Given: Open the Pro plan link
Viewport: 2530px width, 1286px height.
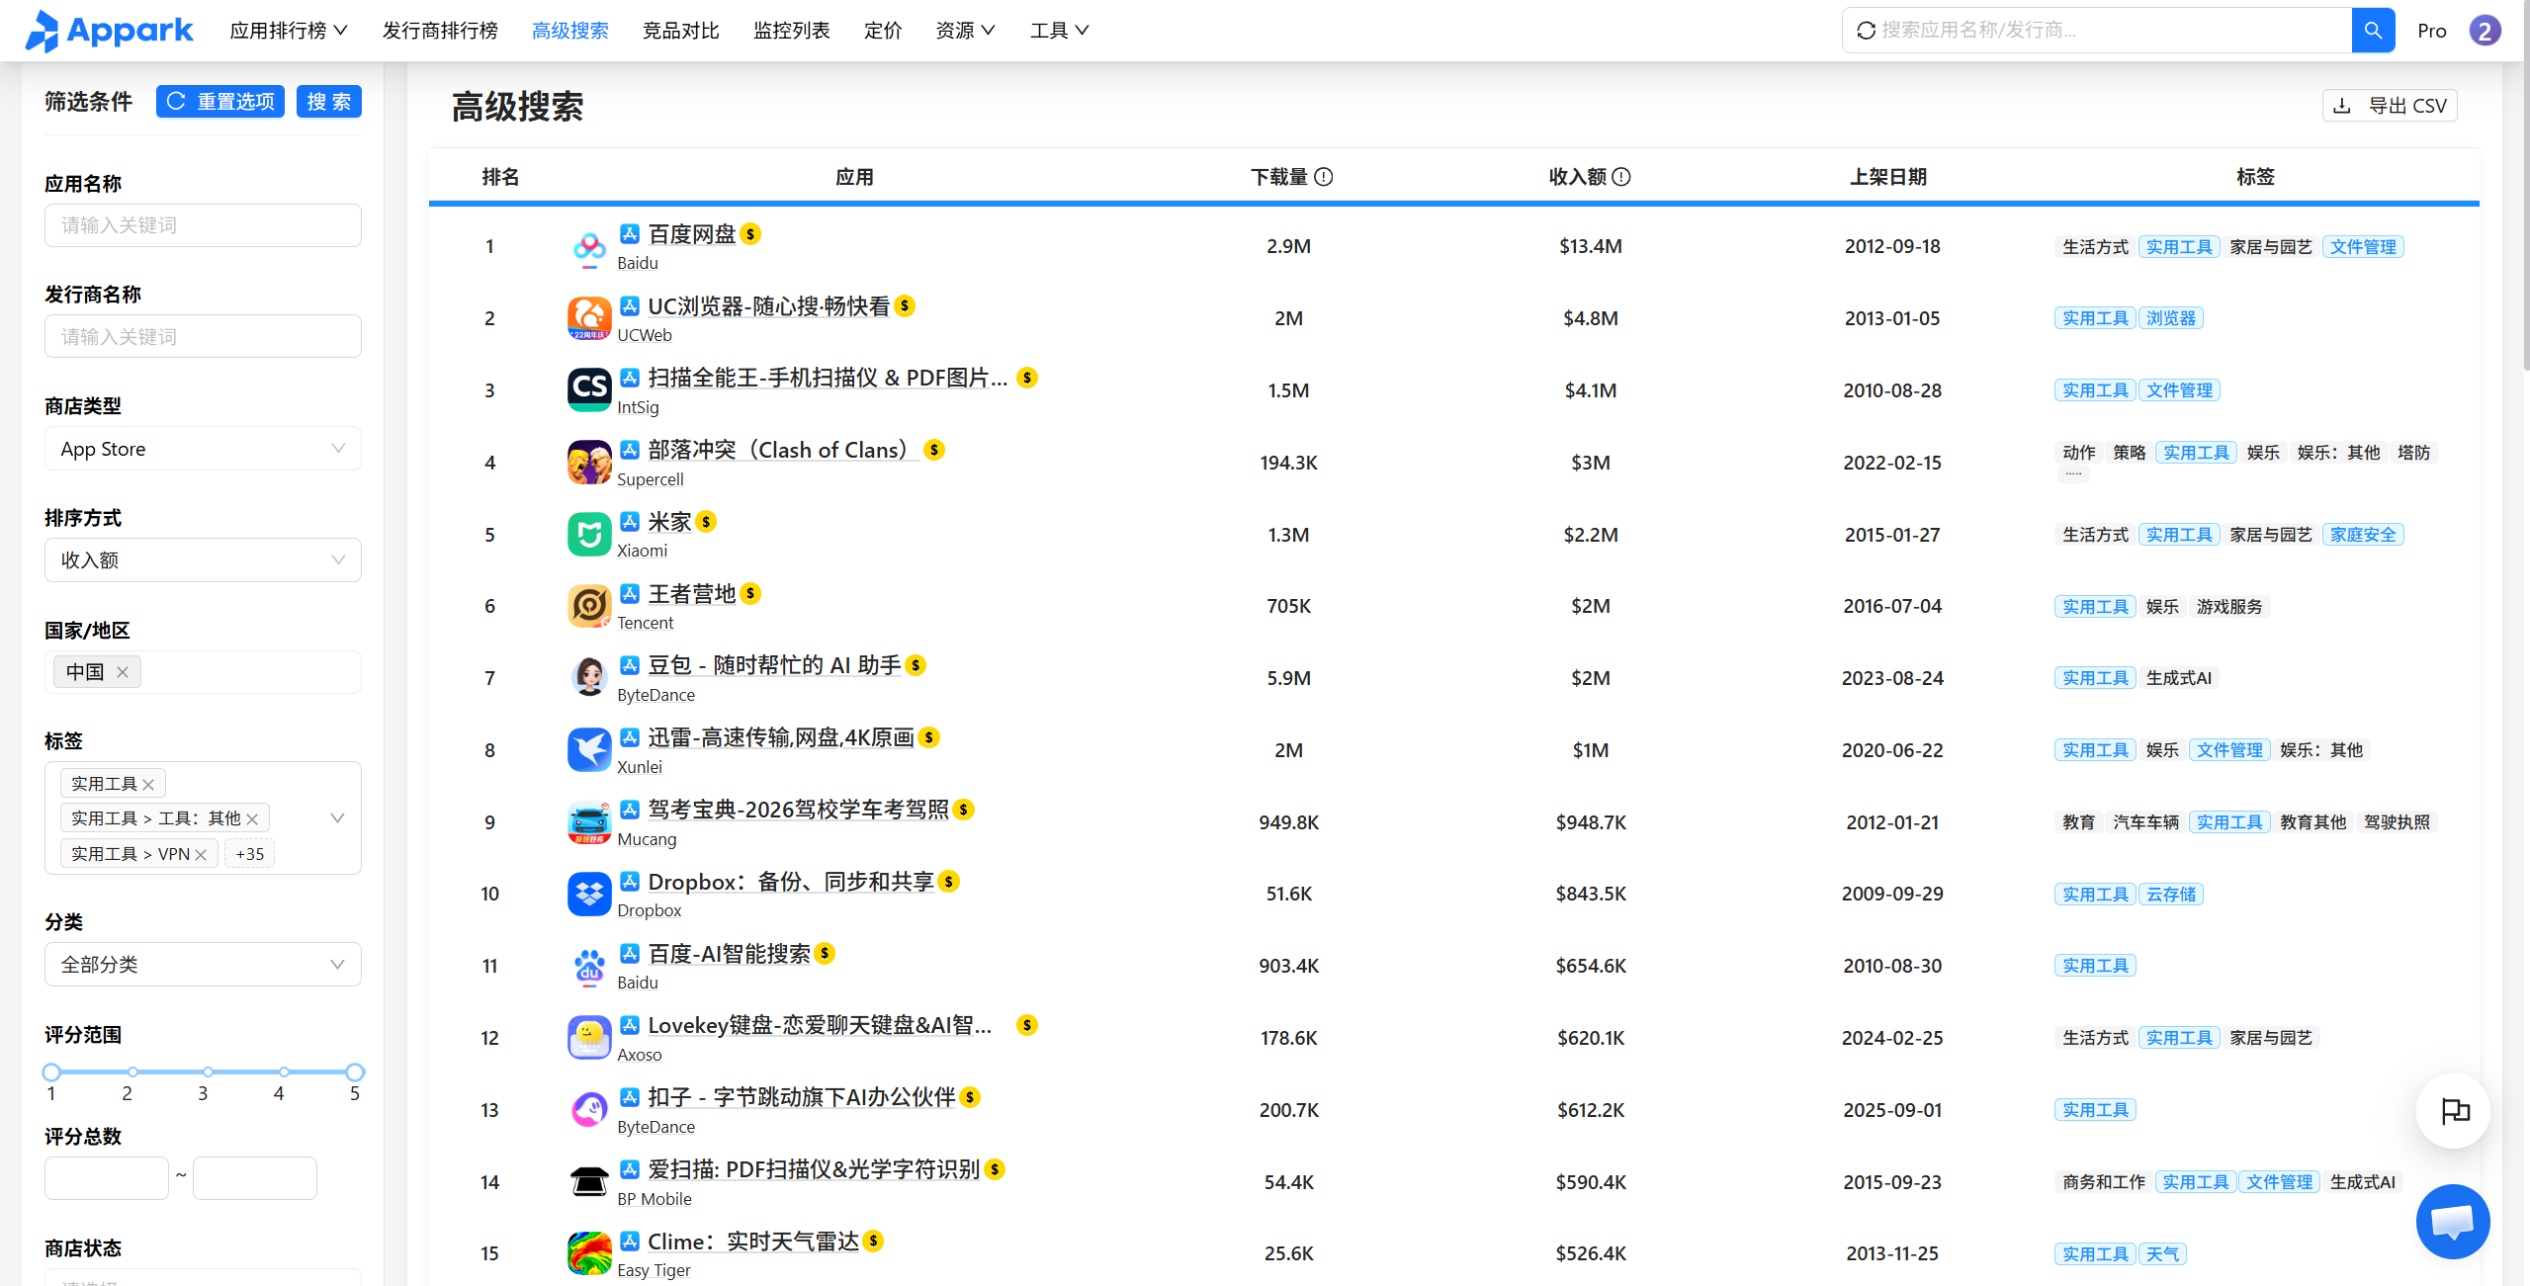Looking at the screenshot, I should tap(2431, 31).
